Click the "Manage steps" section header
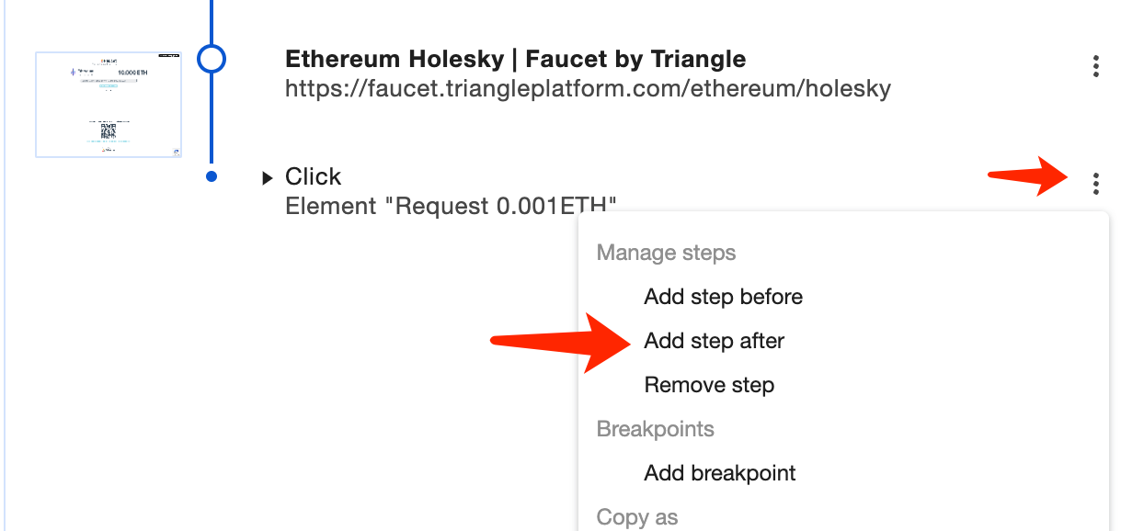This screenshot has width=1144, height=531. [666, 253]
